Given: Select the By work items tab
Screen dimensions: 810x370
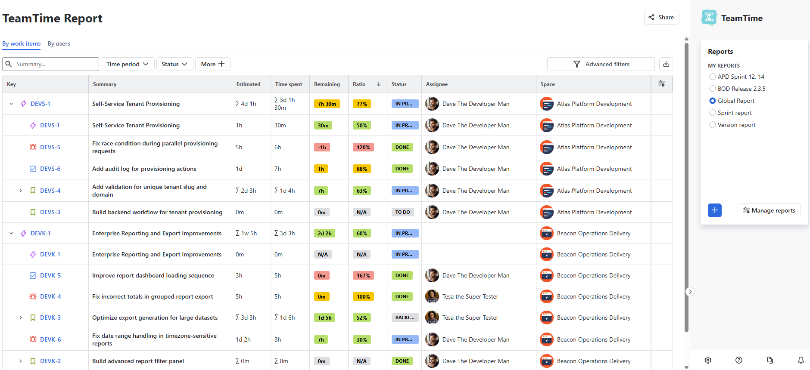Looking at the screenshot, I should point(22,43).
